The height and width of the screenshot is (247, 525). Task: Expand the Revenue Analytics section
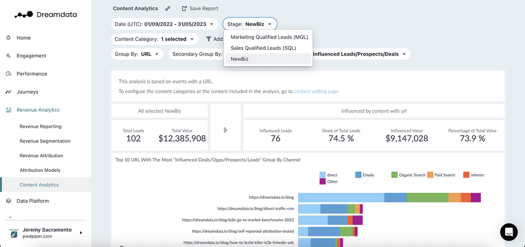tap(38, 110)
